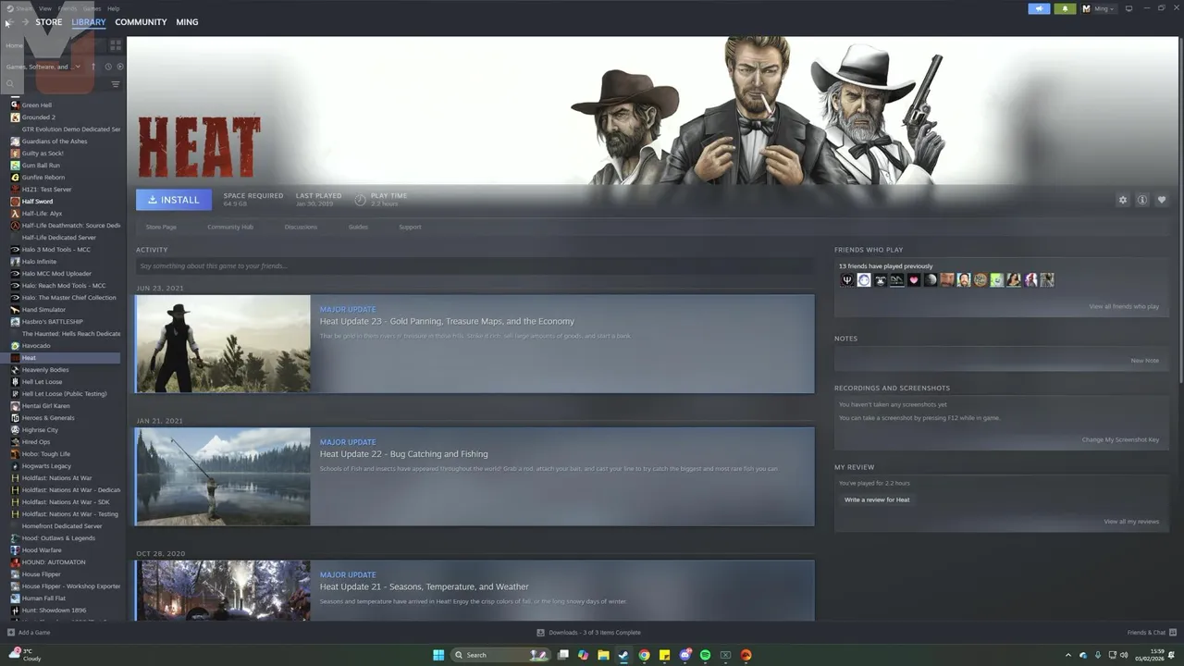Install the game Heat

tap(174, 200)
